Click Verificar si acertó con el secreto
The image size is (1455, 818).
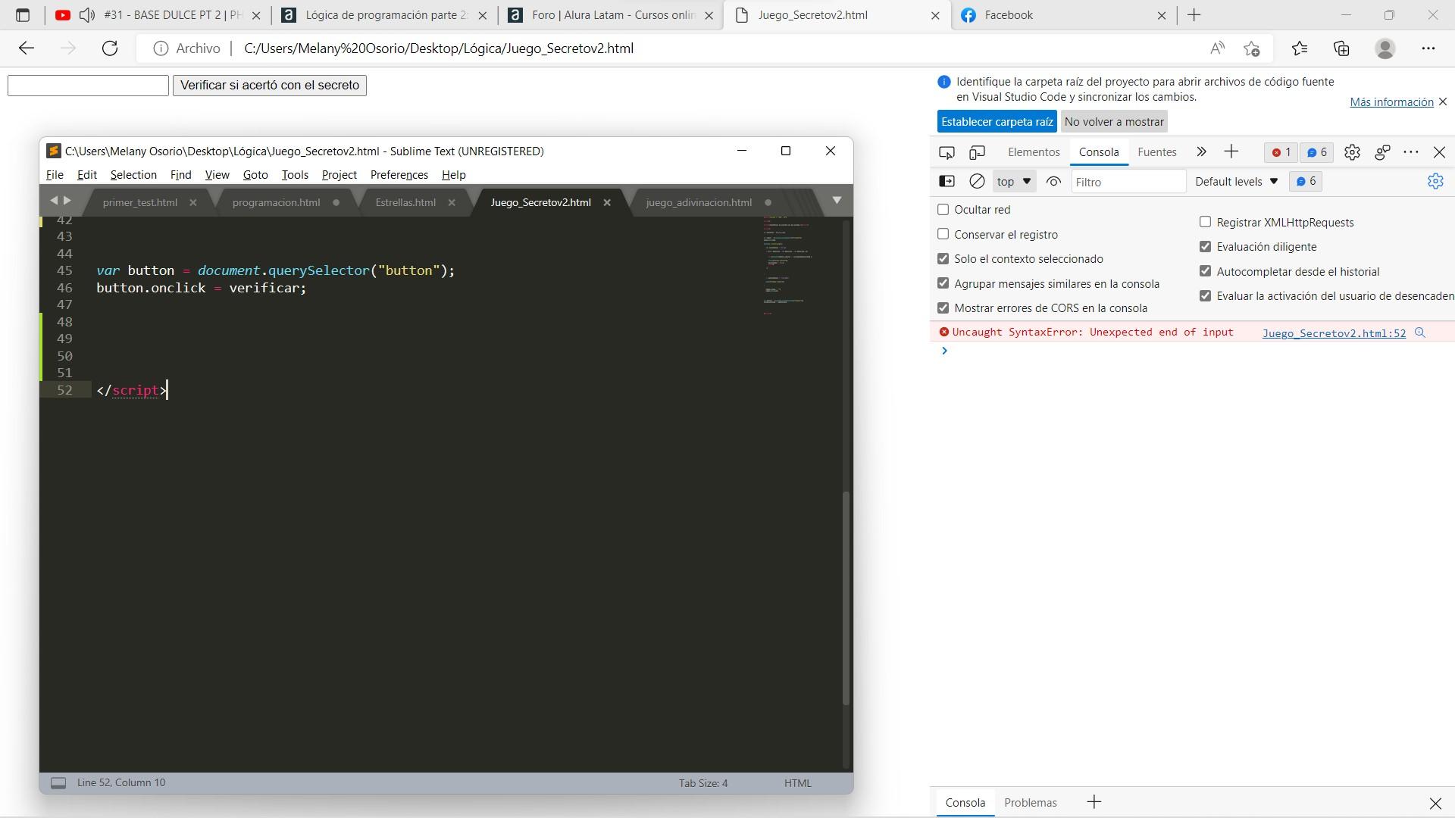click(x=270, y=86)
